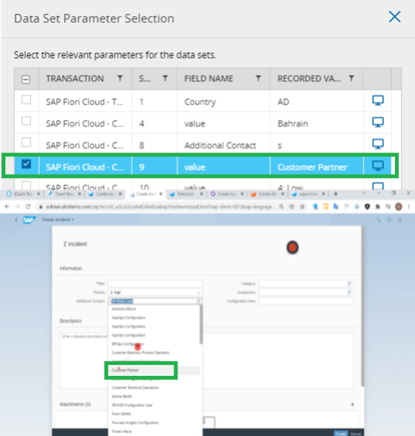The width and height of the screenshot is (415, 436).
Task: Open search in SAP shell header
Action: click(379, 220)
